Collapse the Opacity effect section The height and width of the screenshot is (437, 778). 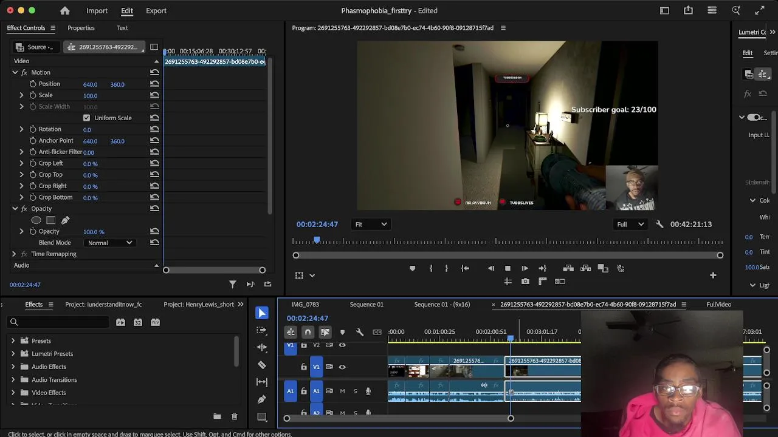[15, 209]
